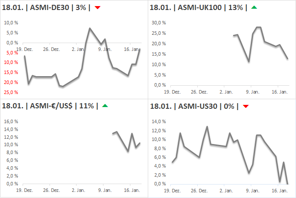Screen dimensions: 296x198
Task: Select the ASMI-US30 chart title
Action: (194, 106)
